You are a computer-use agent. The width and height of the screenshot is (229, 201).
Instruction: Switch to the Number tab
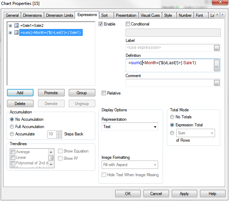[185, 15]
